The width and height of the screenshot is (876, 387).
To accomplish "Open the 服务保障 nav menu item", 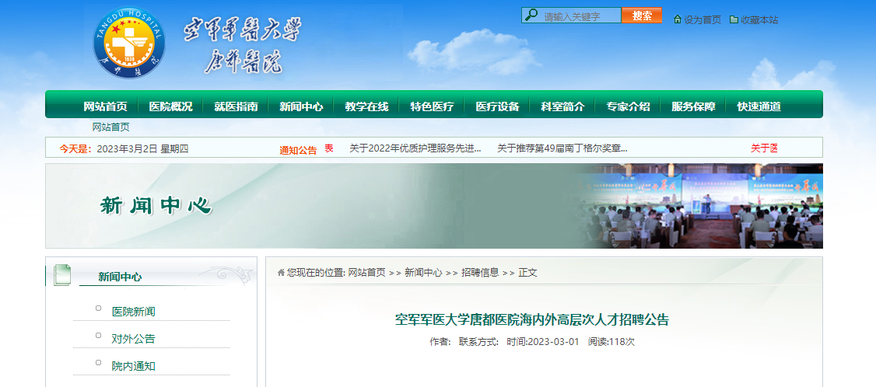I will click(694, 106).
